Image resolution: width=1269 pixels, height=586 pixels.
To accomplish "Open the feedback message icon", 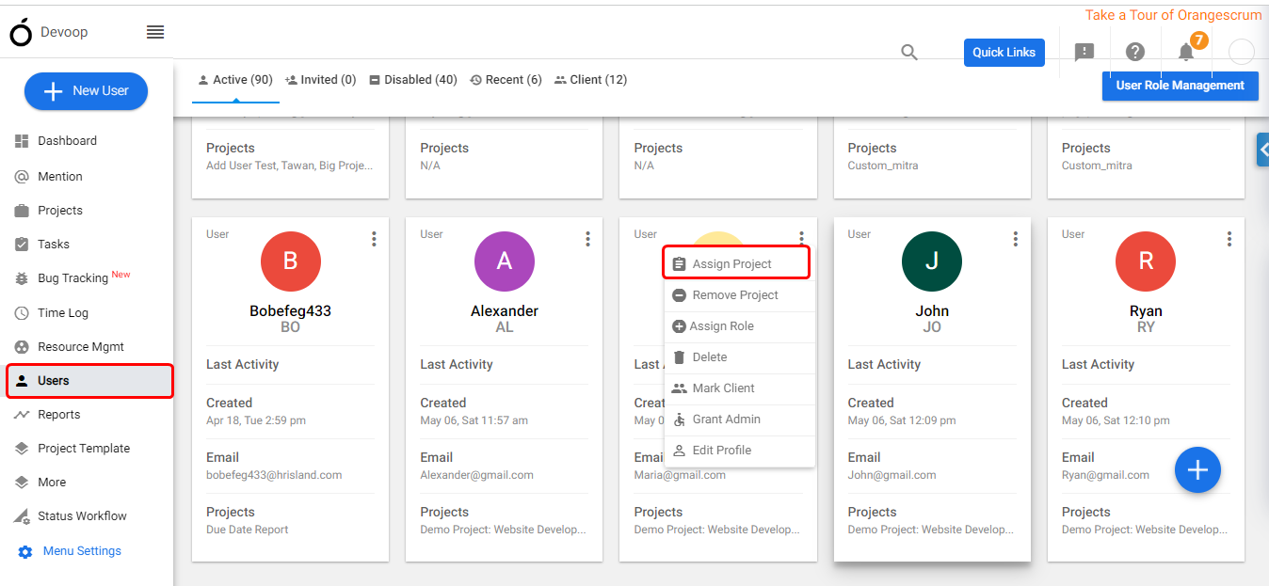I will (1084, 53).
